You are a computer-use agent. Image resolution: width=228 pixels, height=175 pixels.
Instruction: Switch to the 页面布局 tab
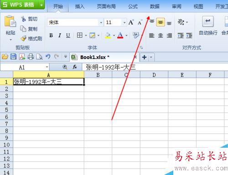click(x=106, y=6)
